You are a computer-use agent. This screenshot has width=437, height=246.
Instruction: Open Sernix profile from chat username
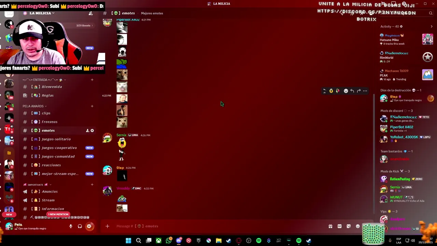coord(122,135)
